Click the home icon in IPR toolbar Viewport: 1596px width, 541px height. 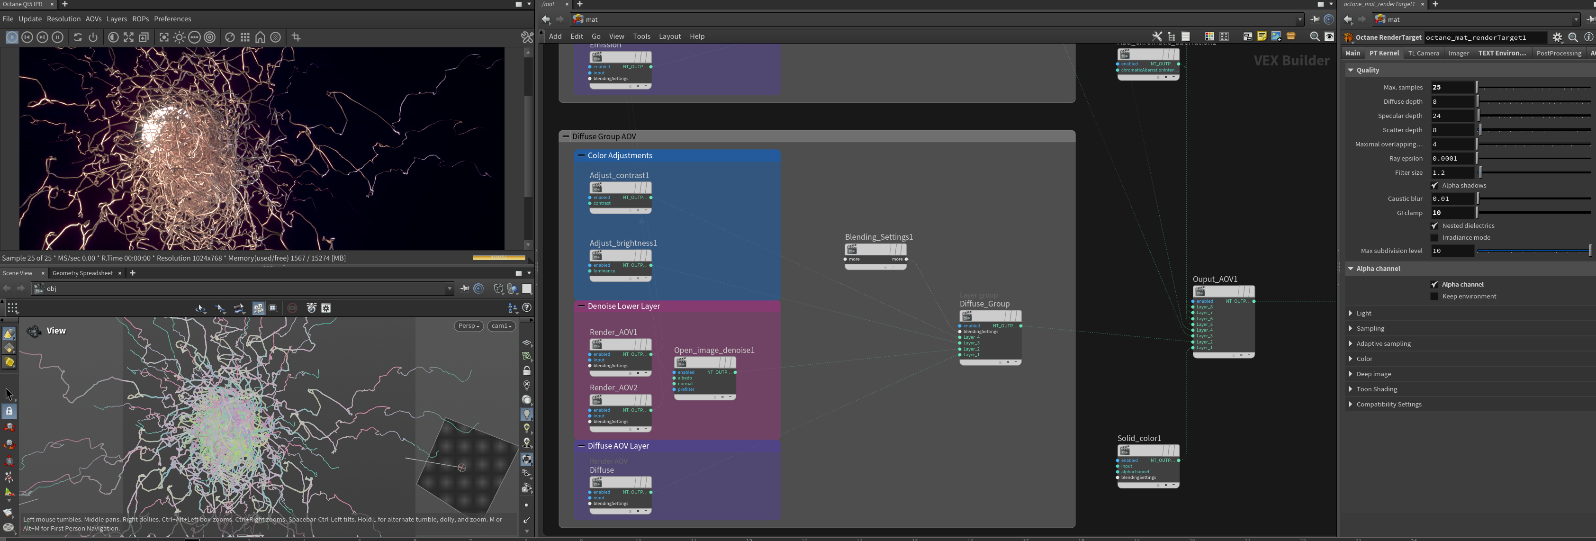click(260, 37)
